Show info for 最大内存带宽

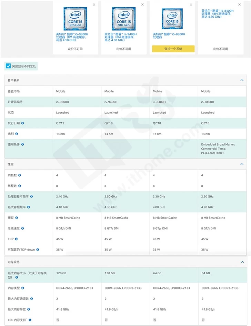(x=29, y=309)
